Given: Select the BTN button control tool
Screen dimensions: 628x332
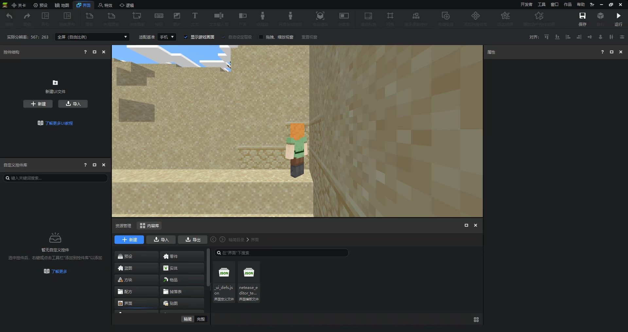Looking at the screenshot, I should pos(159,16).
